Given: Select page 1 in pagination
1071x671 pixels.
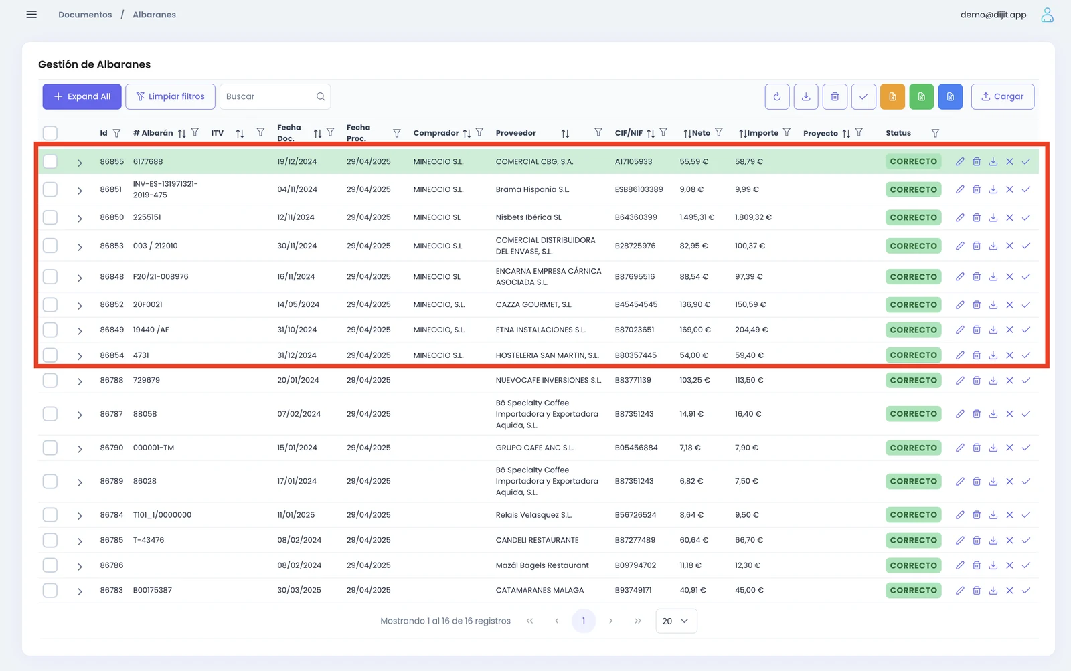Looking at the screenshot, I should [584, 621].
